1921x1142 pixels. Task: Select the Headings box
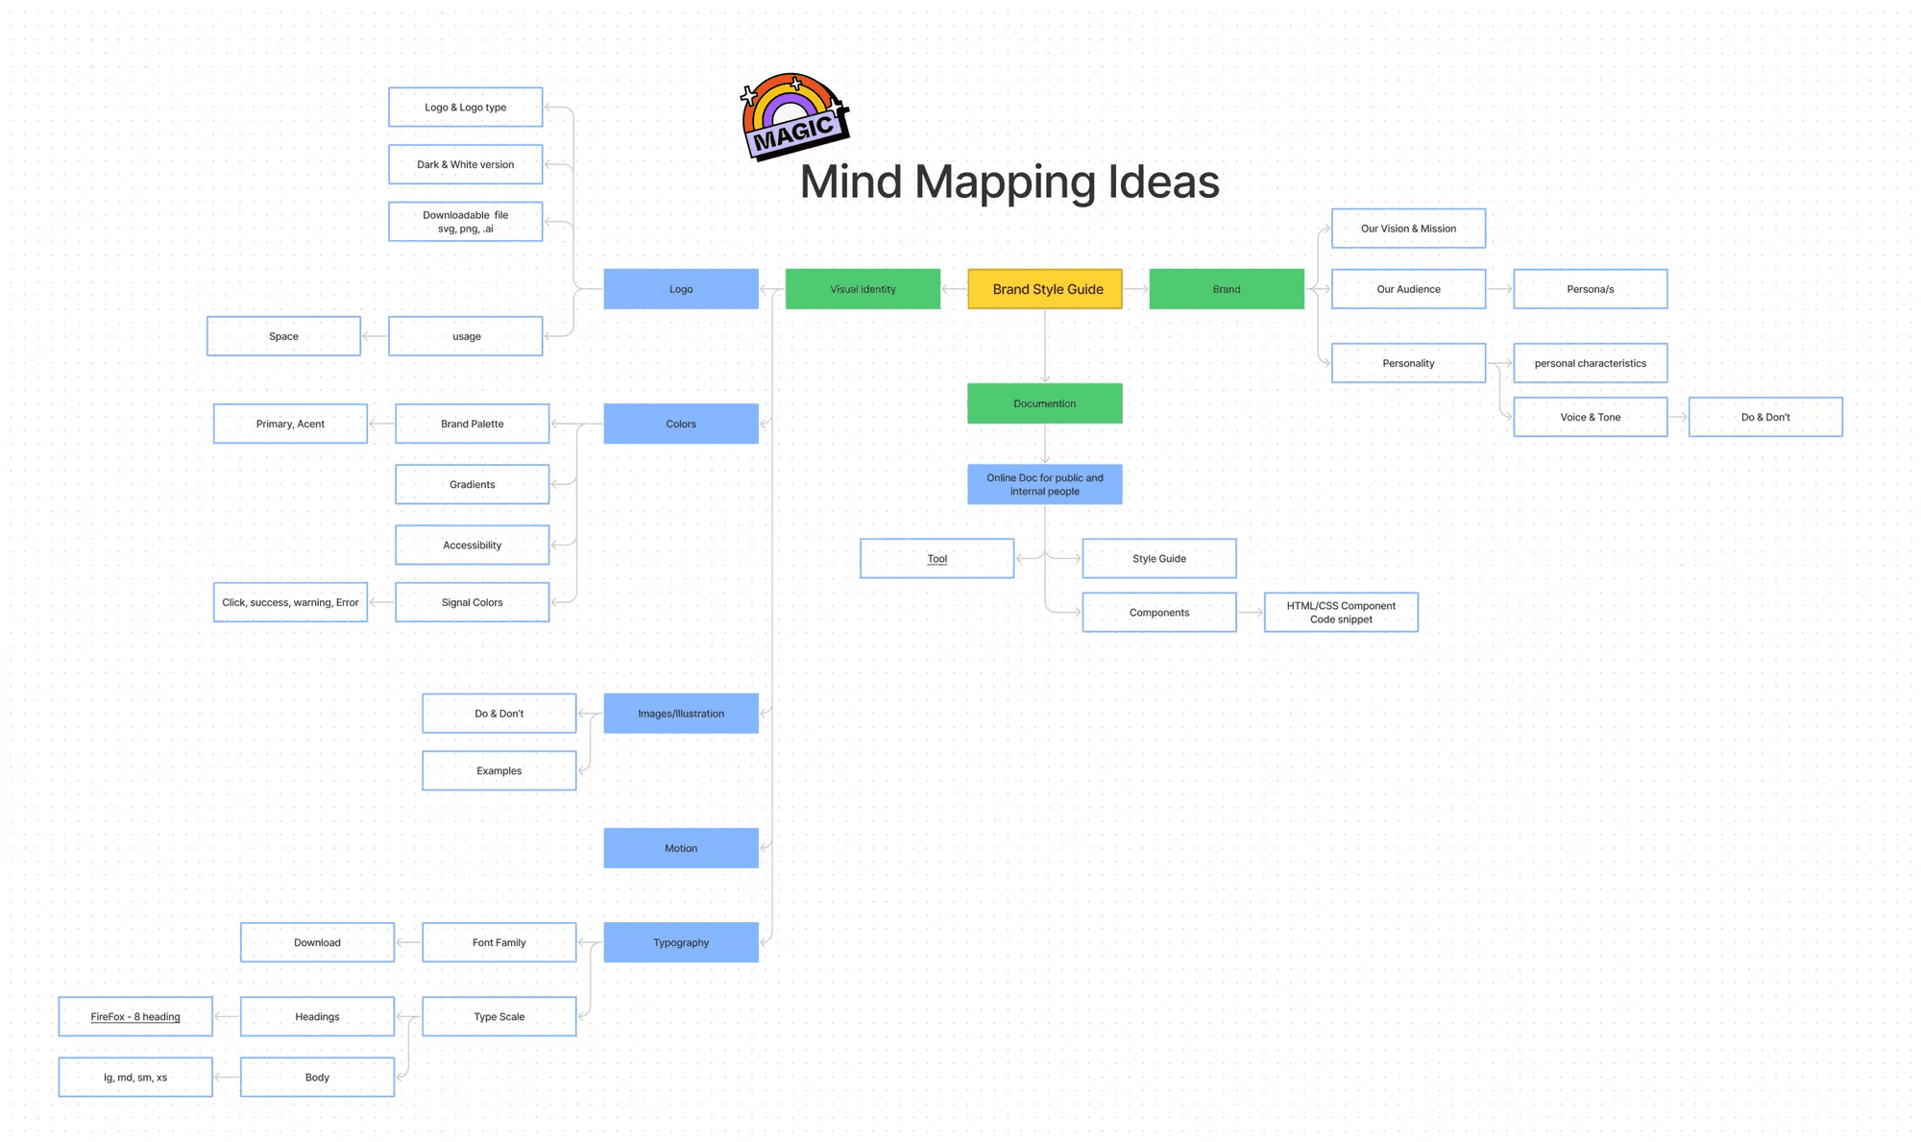pyautogui.click(x=317, y=1017)
